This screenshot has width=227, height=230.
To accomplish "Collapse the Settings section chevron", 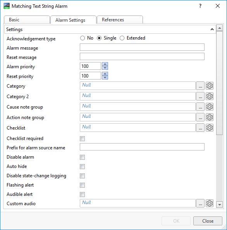I will tap(212, 29).
